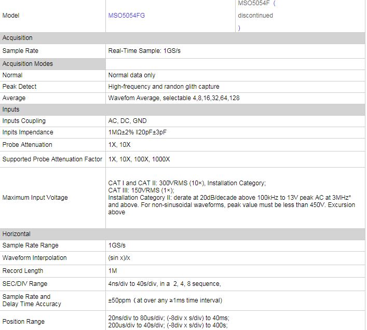Select the 'Sample Rate Range' row label
This screenshot has width=367, height=330.
(31, 245)
